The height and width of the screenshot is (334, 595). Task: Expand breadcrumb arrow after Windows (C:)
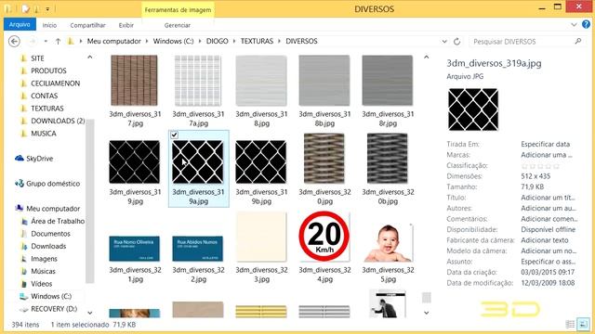[x=200, y=41]
